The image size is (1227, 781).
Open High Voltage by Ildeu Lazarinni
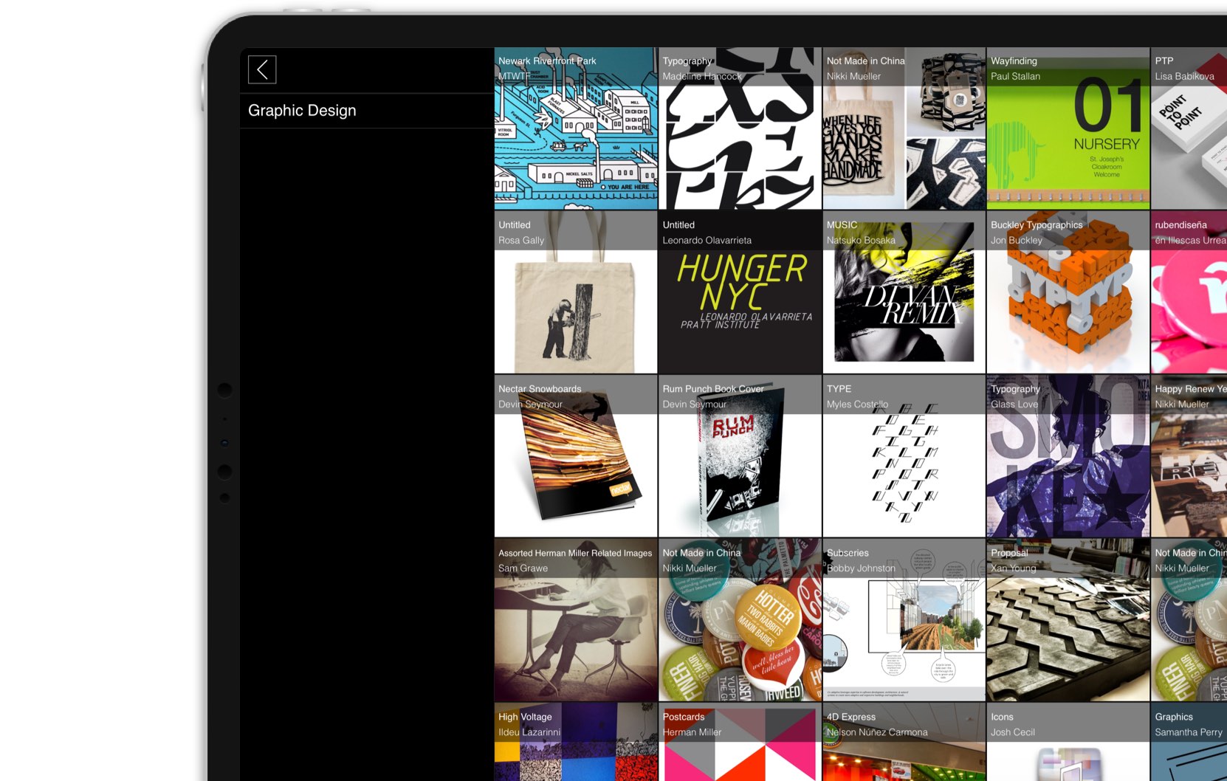576,742
